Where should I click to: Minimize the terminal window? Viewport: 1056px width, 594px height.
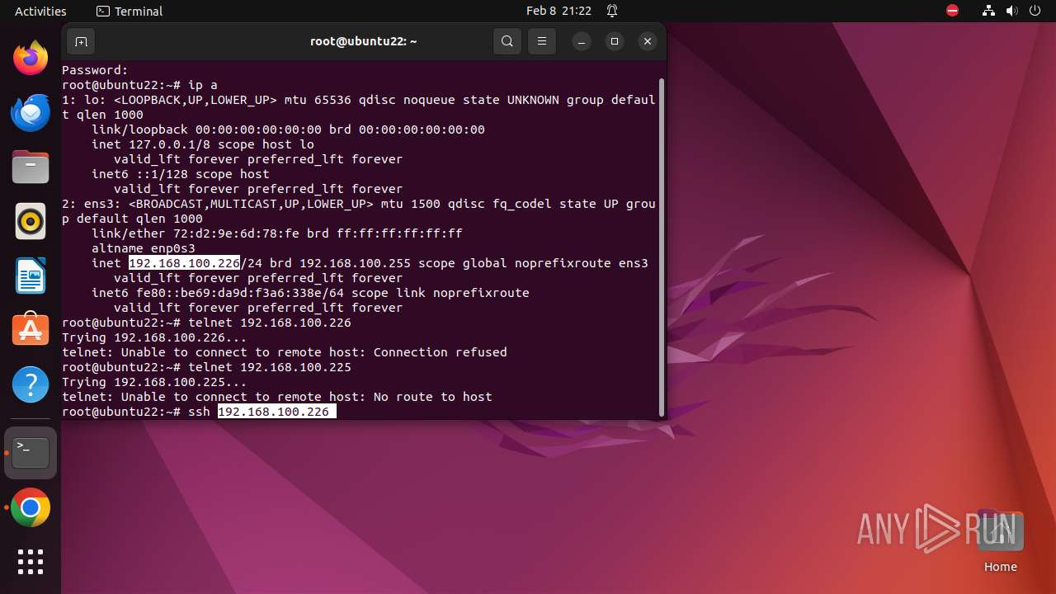[582, 41]
